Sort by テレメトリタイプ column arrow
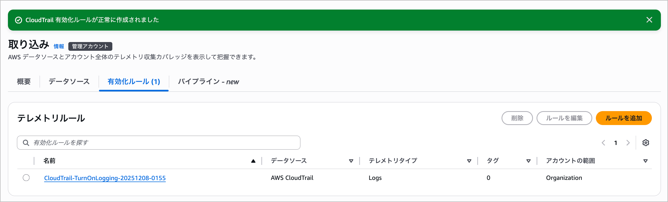The image size is (668, 202). [469, 161]
